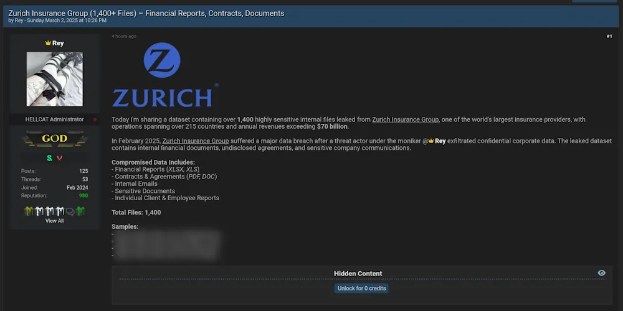Screen dimensions: 623x311
Task: Click the speech bubbles award icon
Action: coord(70,211)
